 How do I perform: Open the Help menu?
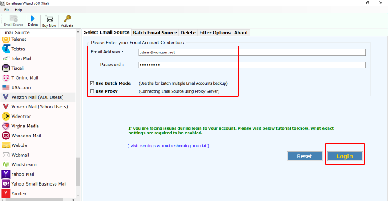[18, 10]
